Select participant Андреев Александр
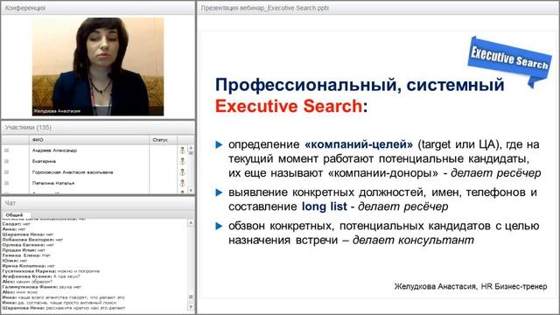This screenshot has width=560, height=315. (54, 150)
